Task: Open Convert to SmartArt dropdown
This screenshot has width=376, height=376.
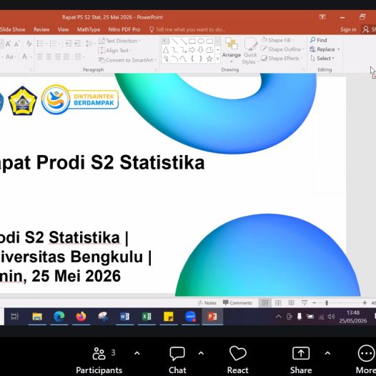Action: pyautogui.click(x=127, y=60)
